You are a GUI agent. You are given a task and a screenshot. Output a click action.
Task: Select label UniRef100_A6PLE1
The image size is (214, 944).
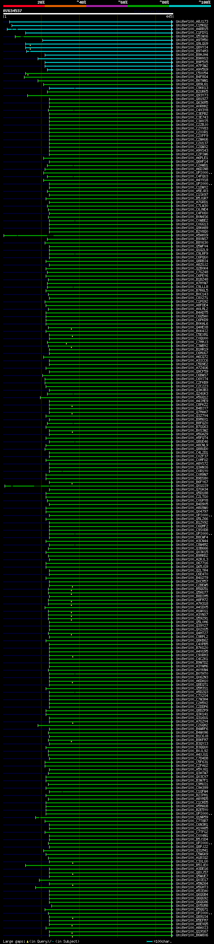point(192,158)
